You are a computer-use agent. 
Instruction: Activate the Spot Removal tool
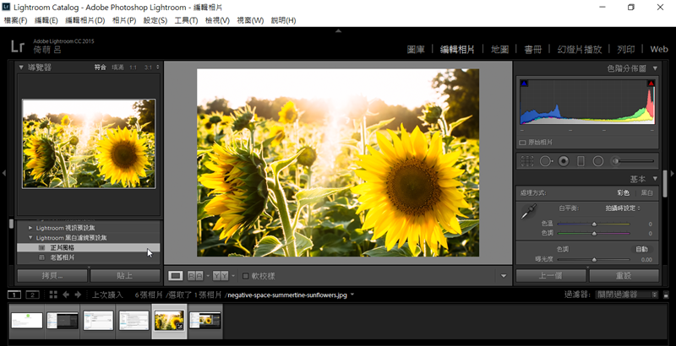click(x=546, y=160)
